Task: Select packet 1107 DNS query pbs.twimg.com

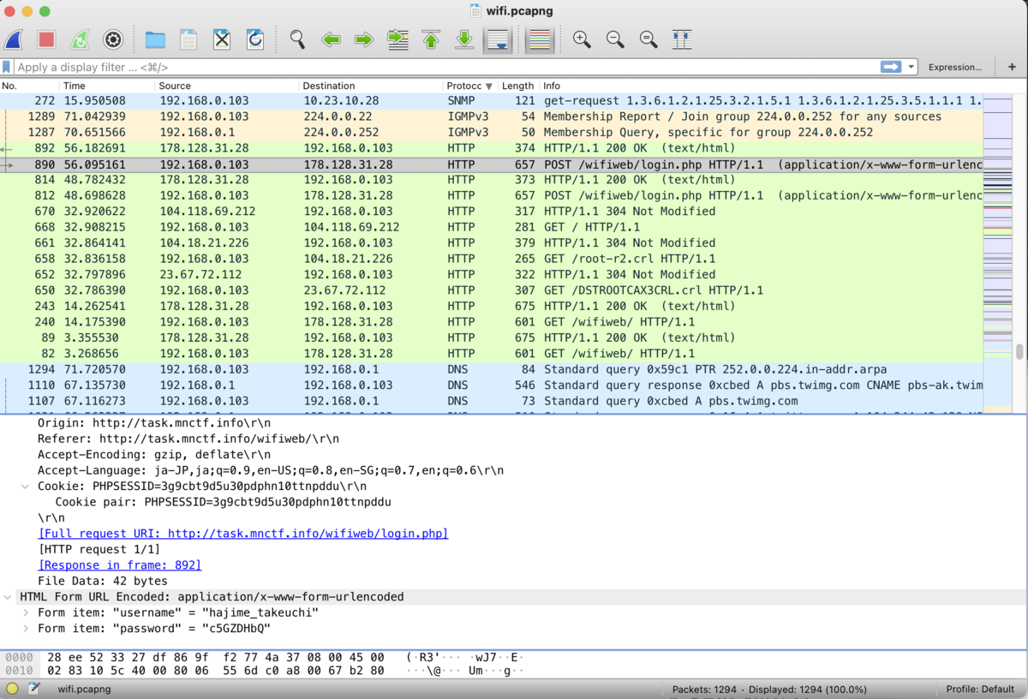Action: 492,401
